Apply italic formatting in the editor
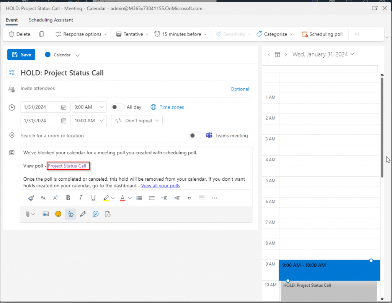The height and width of the screenshot is (303, 392). point(81,198)
